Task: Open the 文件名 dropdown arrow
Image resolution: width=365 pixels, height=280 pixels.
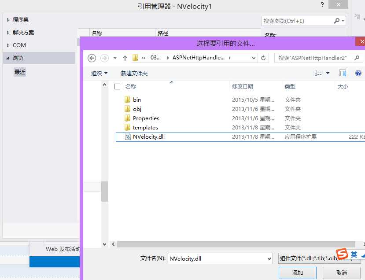Action: (x=269, y=258)
